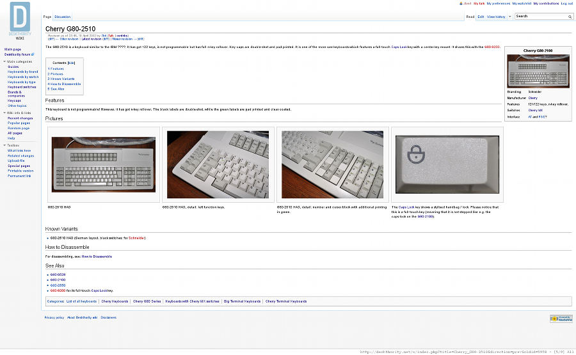This screenshot has width=576, height=355.
Task: Open the red Schneider link under Known Variants
Action: pos(137,238)
